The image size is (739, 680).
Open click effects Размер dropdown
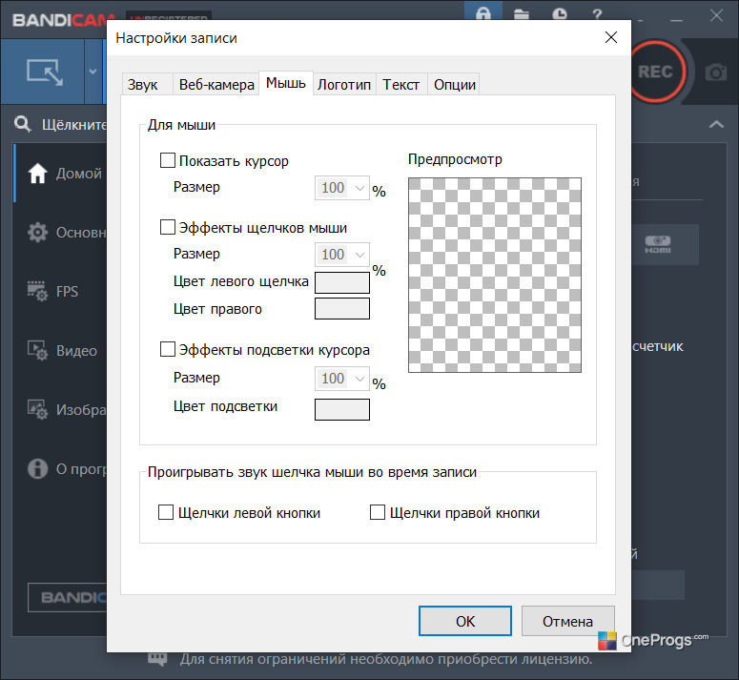pyautogui.click(x=341, y=255)
